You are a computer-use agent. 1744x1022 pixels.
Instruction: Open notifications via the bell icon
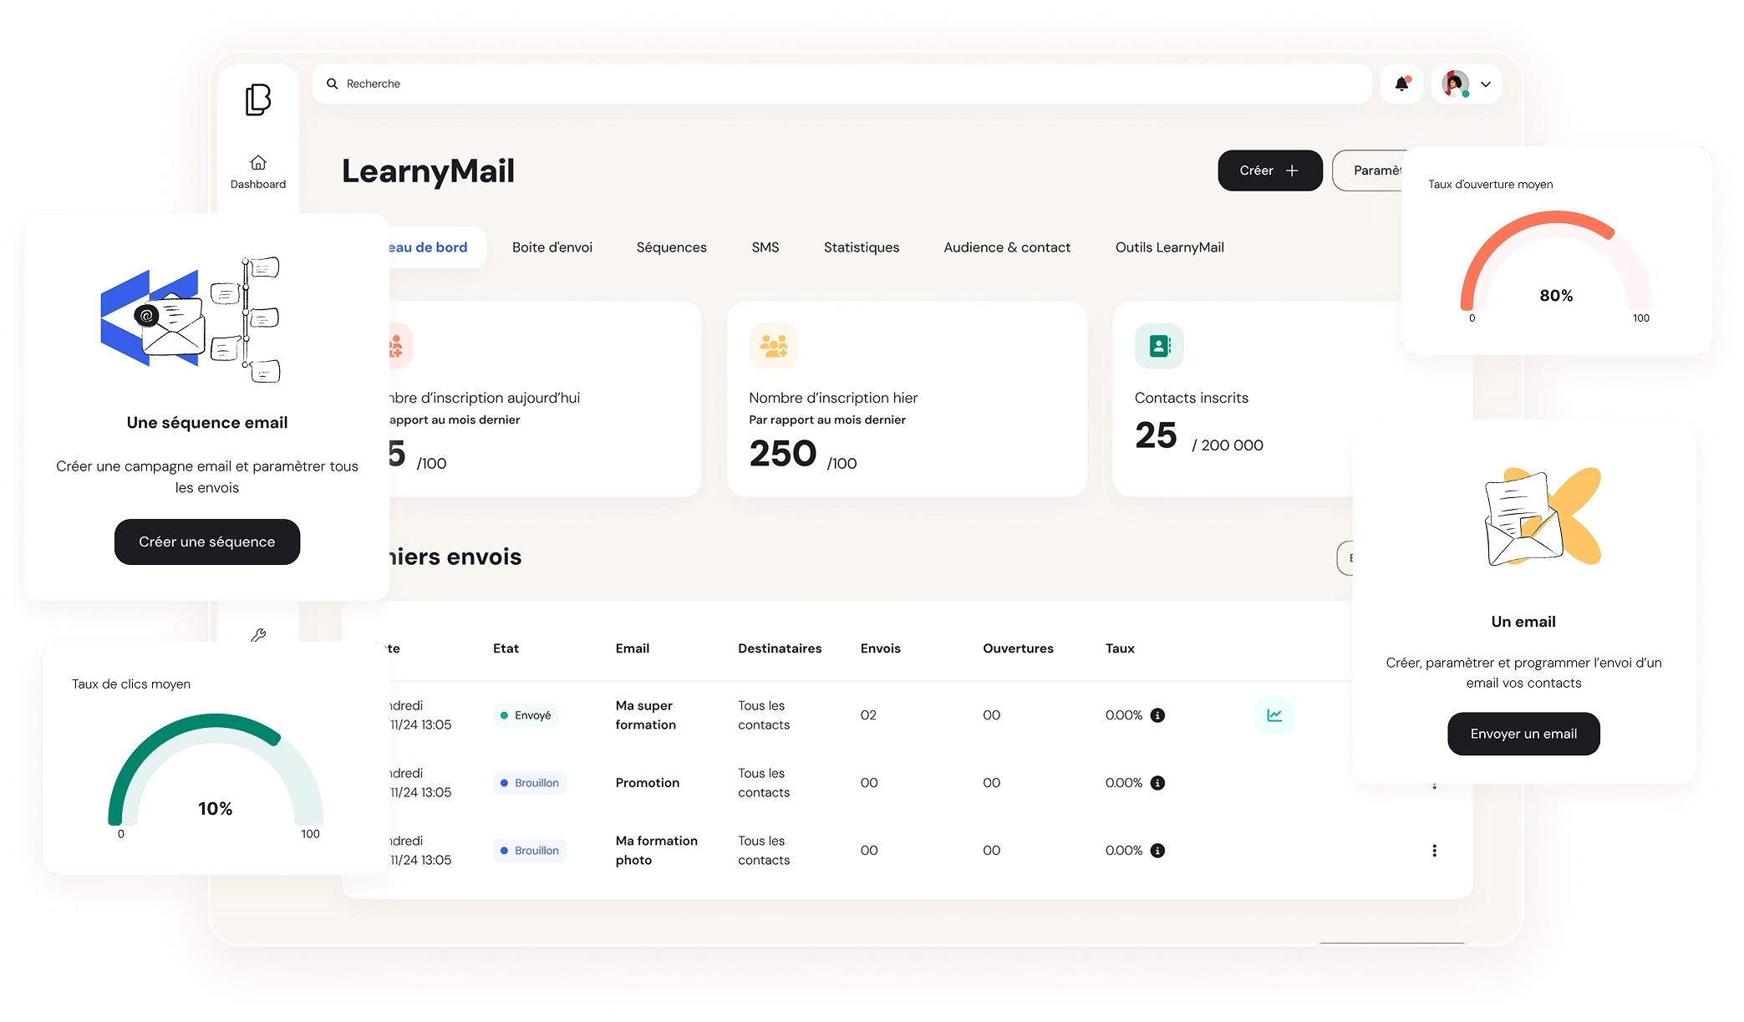[x=1401, y=83]
